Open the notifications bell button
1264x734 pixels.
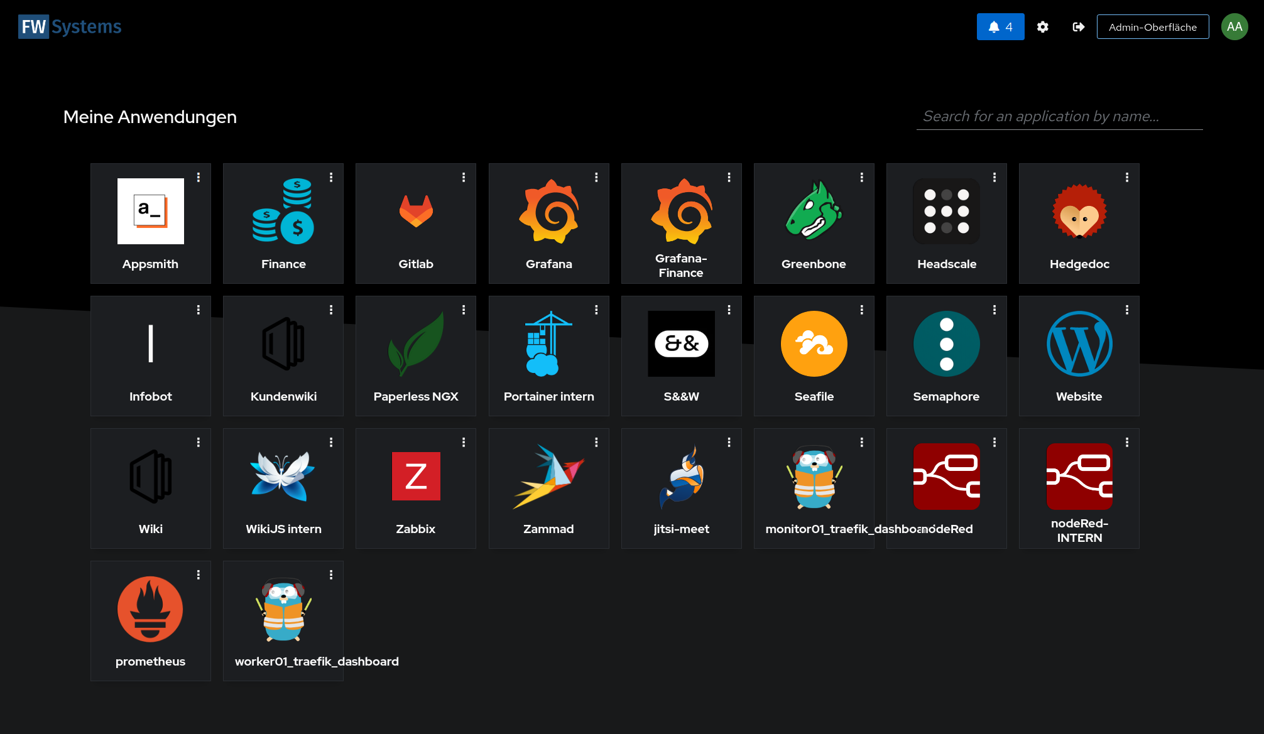click(x=1000, y=27)
